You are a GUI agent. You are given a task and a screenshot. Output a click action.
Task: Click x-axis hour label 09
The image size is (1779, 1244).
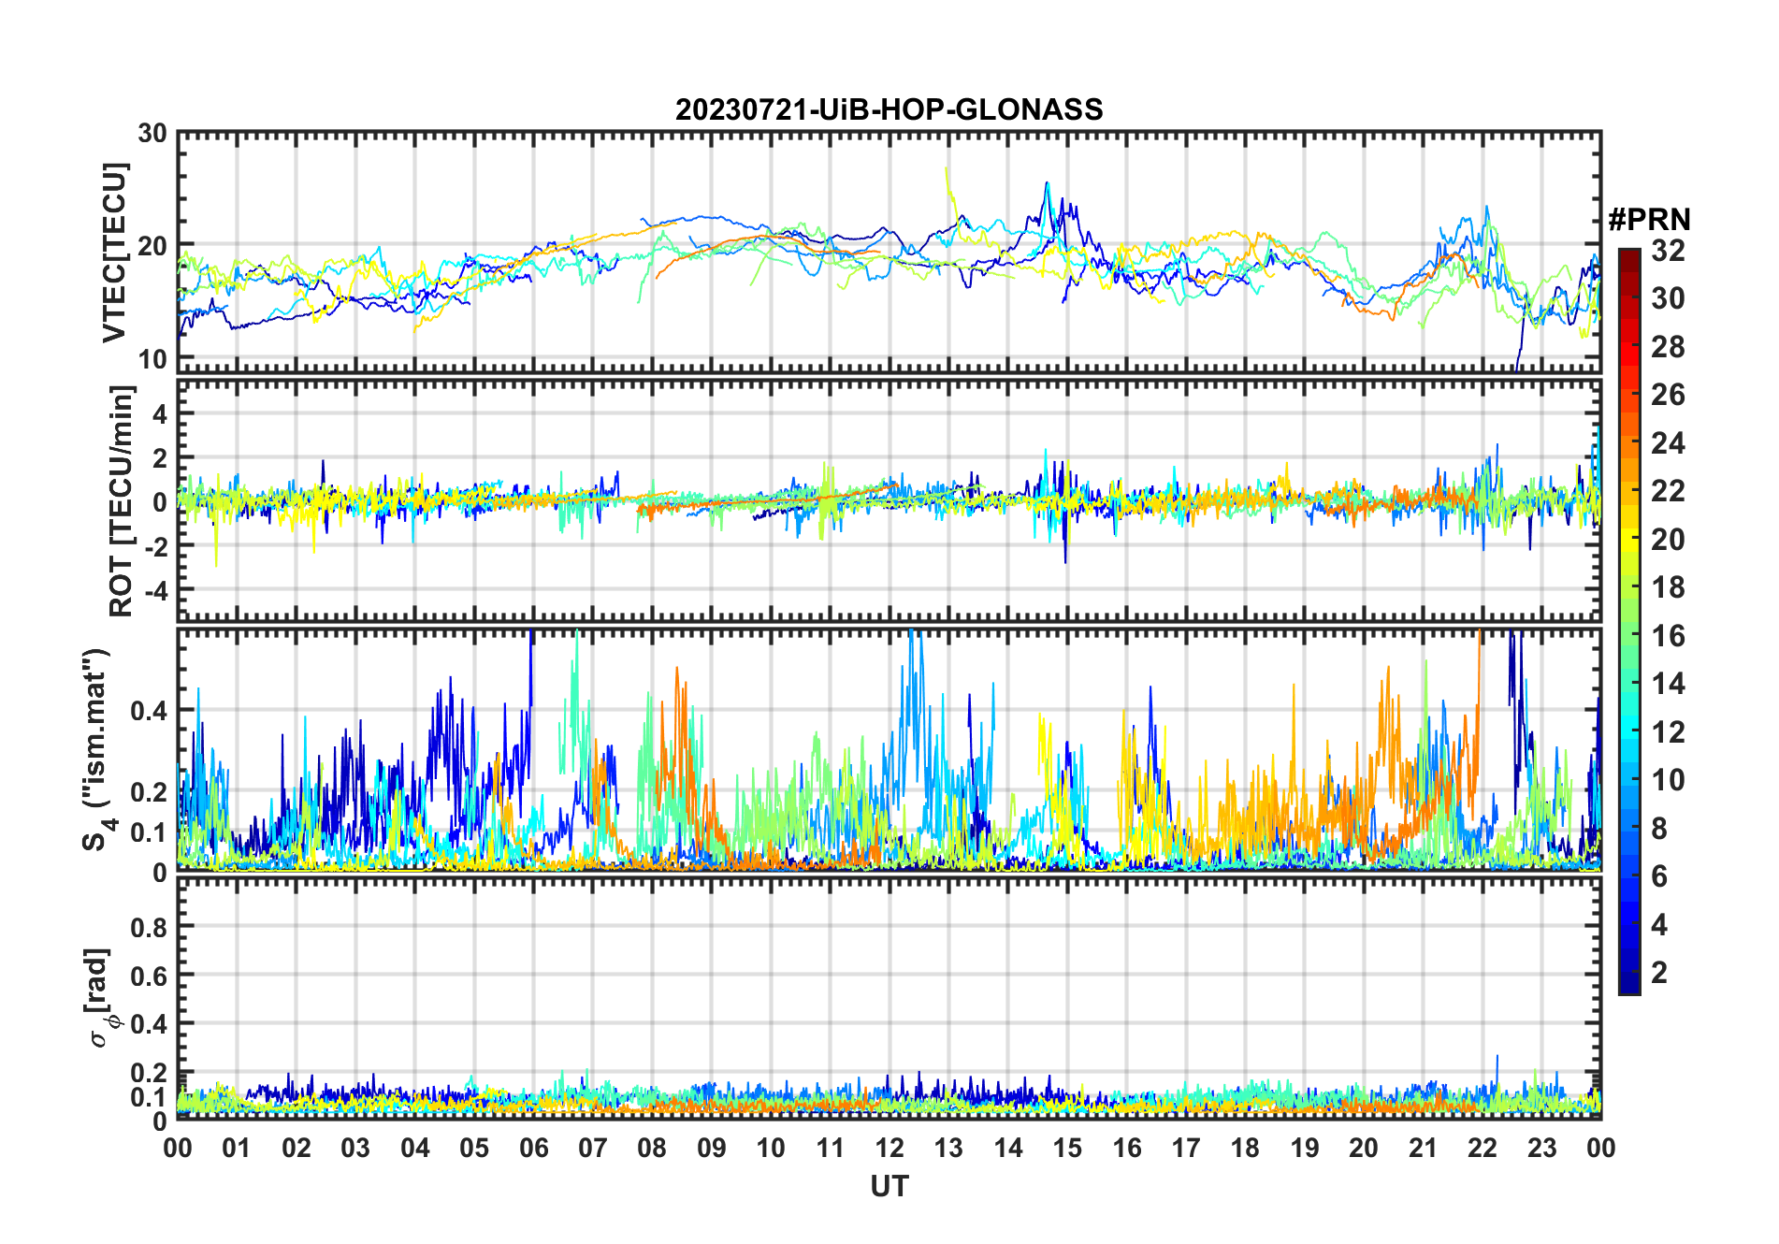click(712, 1148)
